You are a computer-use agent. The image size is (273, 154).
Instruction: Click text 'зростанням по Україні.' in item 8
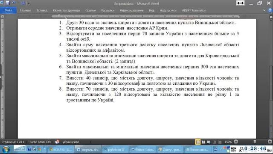(90, 100)
